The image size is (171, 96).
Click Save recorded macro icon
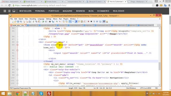click(x=100, y=22)
